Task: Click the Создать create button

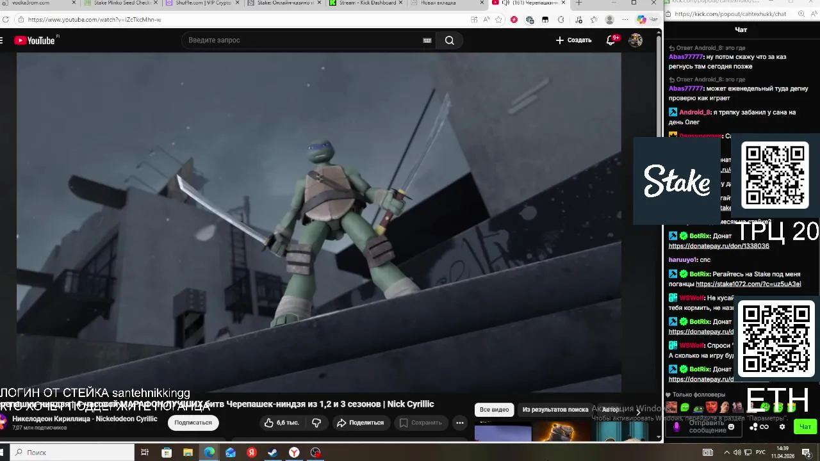Action: [574, 40]
